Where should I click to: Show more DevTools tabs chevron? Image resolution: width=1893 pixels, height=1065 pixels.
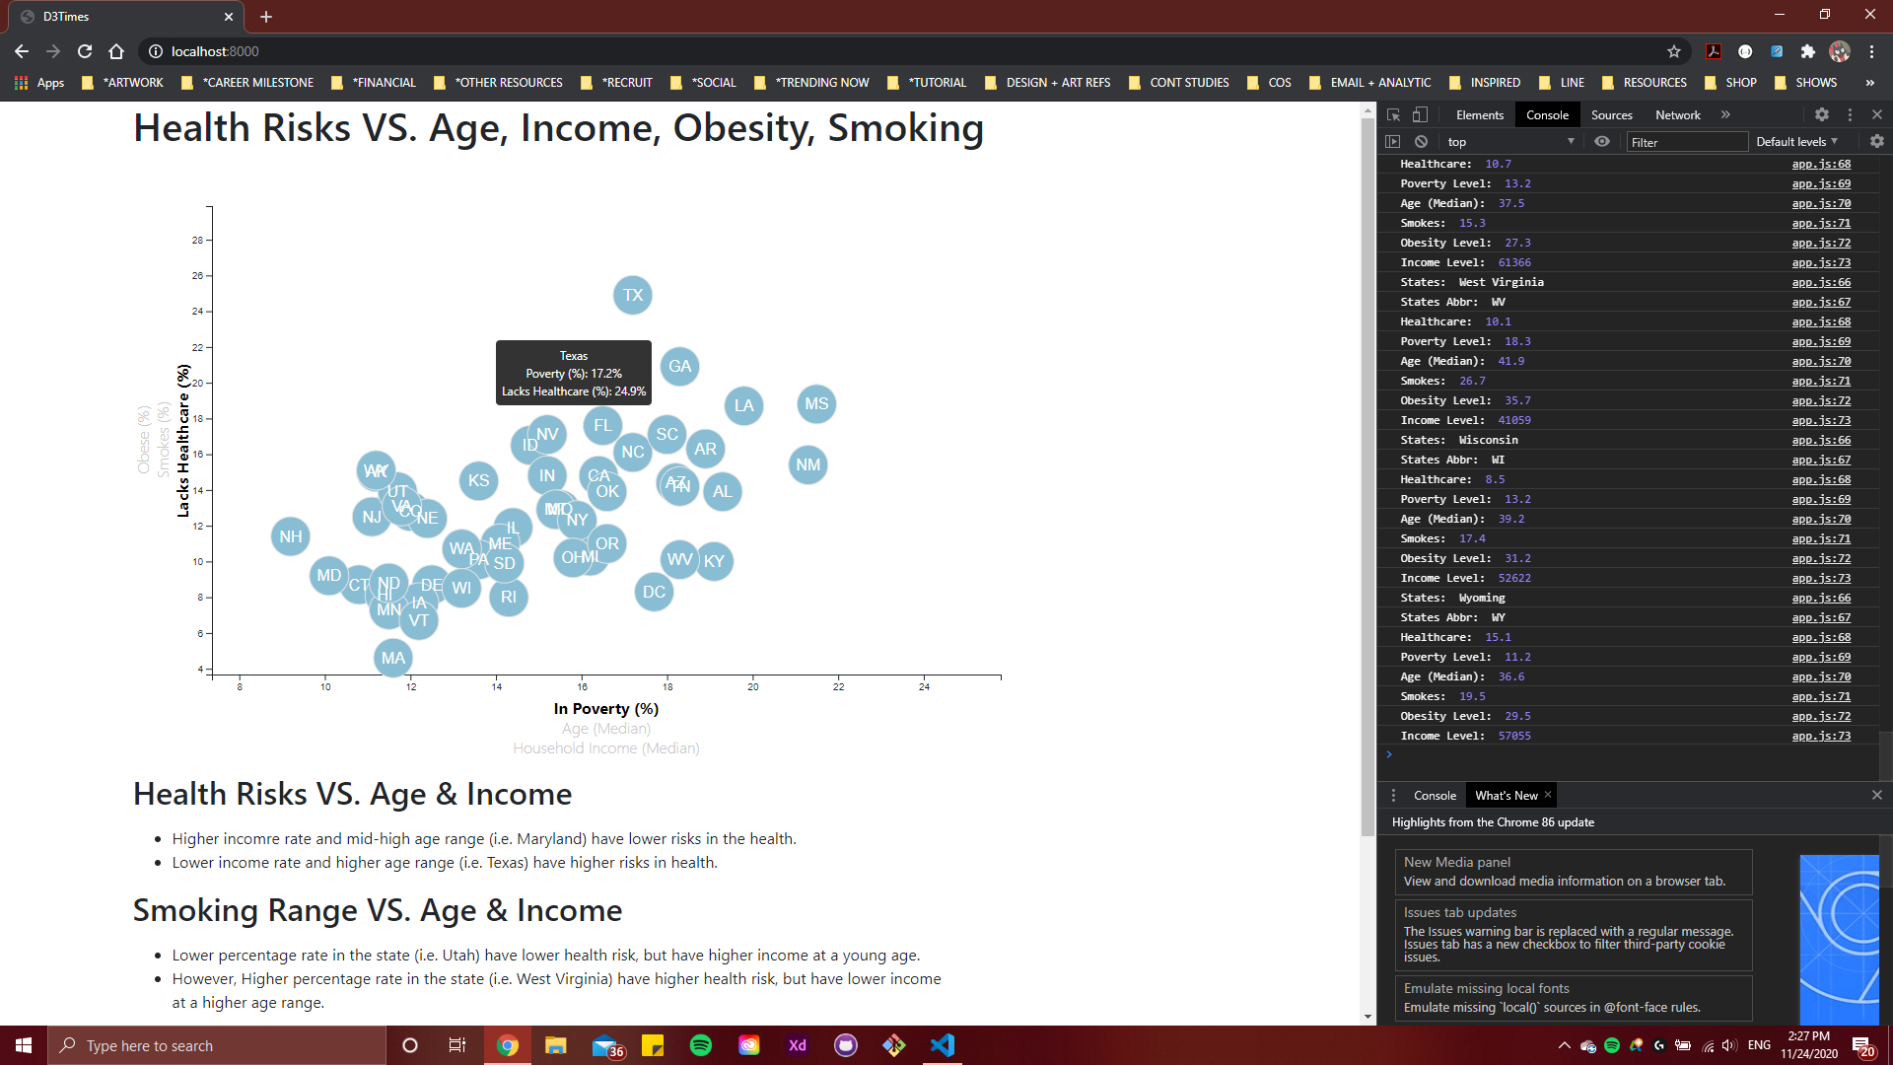(1725, 115)
